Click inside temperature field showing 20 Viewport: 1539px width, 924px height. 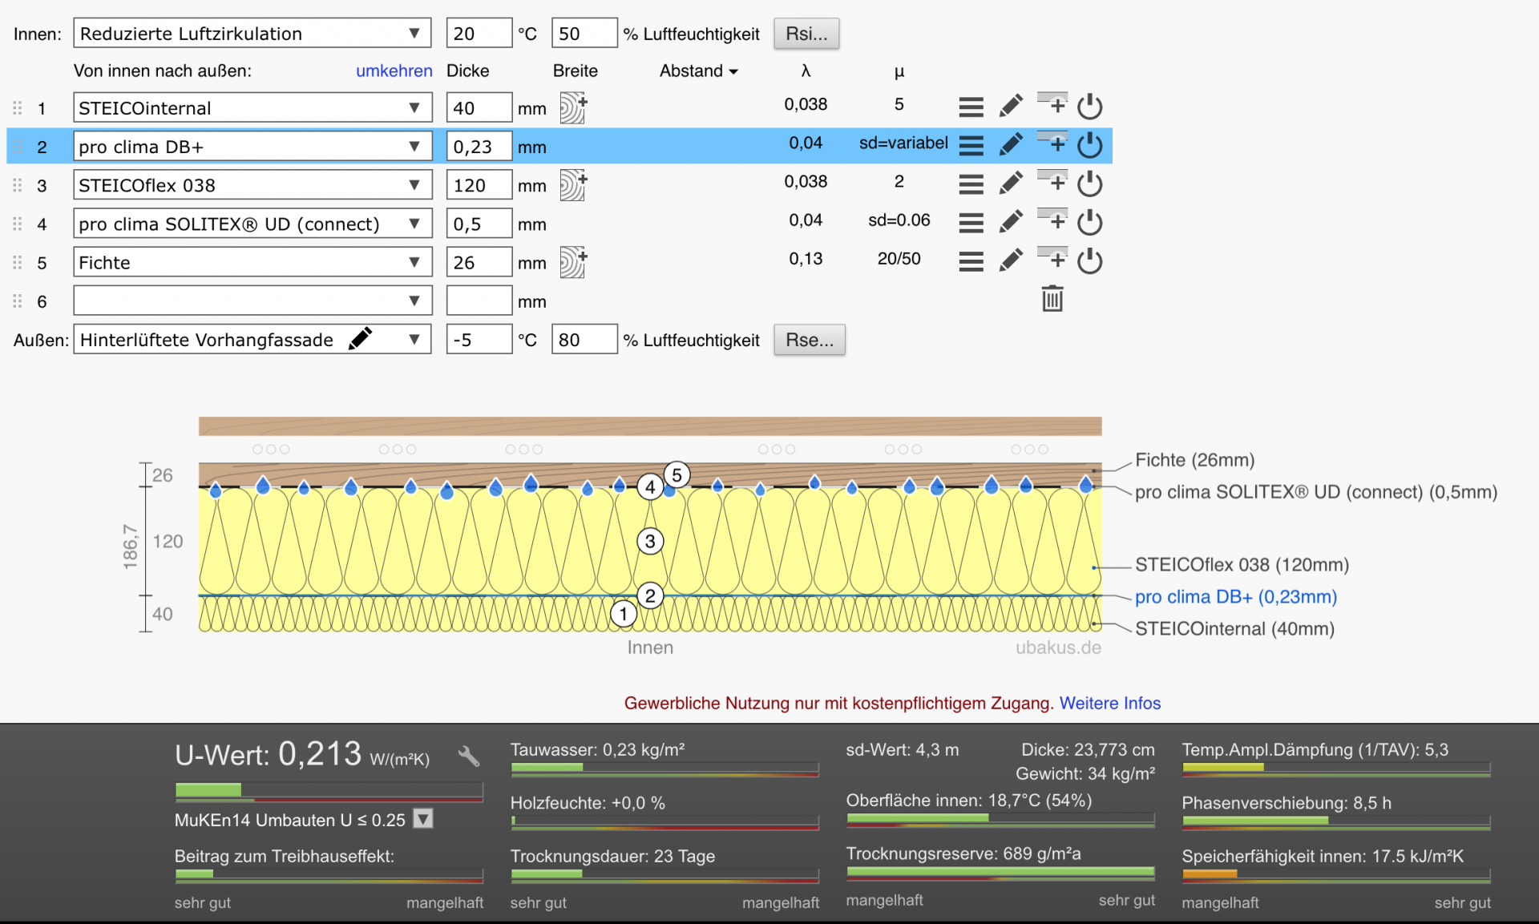pyautogui.click(x=479, y=34)
